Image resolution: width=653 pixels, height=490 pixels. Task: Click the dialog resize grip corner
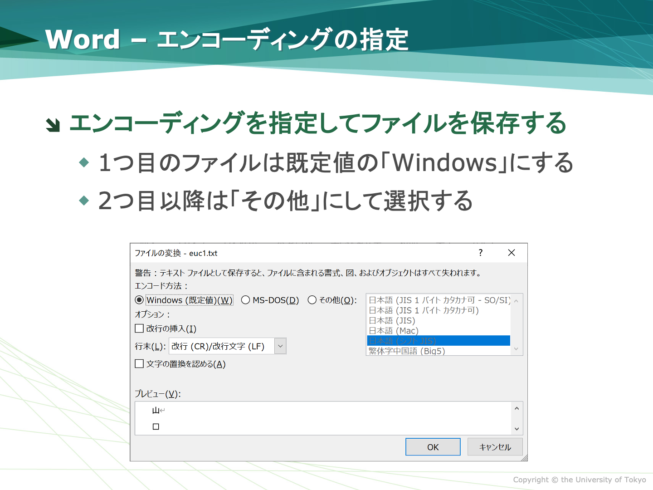524,458
